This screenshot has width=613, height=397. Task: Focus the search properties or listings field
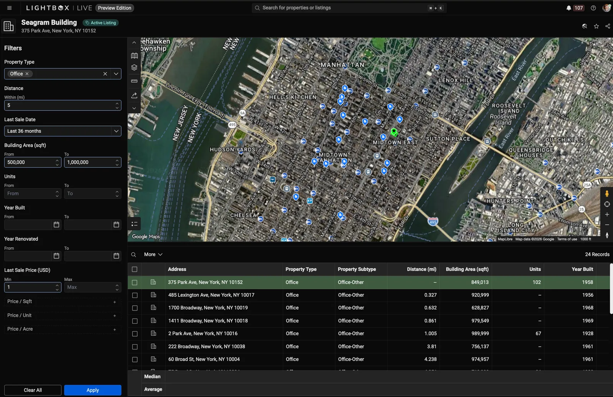pyautogui.click(x=349, y=8)
